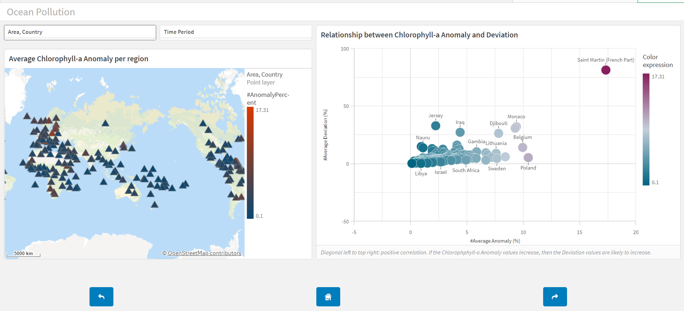Click the map AnomalyPercent color legend bar
This screenshot has height=311, width=684.
(250, 163)
